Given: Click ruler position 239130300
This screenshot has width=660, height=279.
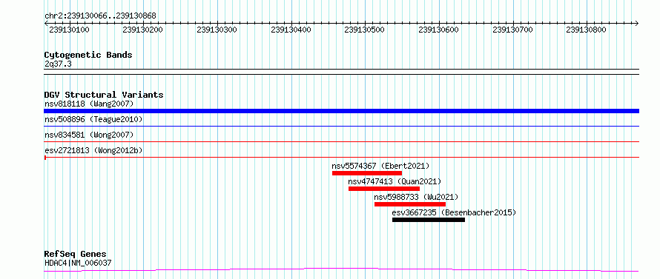Looking at the screenshot, I should [217, 30].
